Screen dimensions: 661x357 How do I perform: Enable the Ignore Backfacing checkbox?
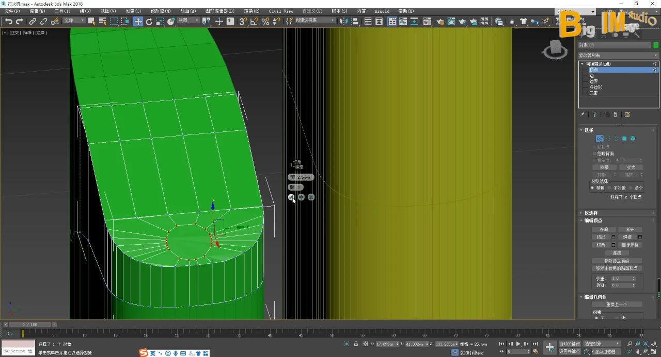[594, 154]
